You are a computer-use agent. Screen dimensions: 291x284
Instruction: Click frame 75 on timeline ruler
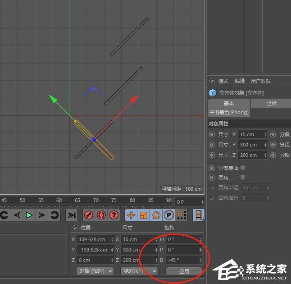[x=114, y=200]
